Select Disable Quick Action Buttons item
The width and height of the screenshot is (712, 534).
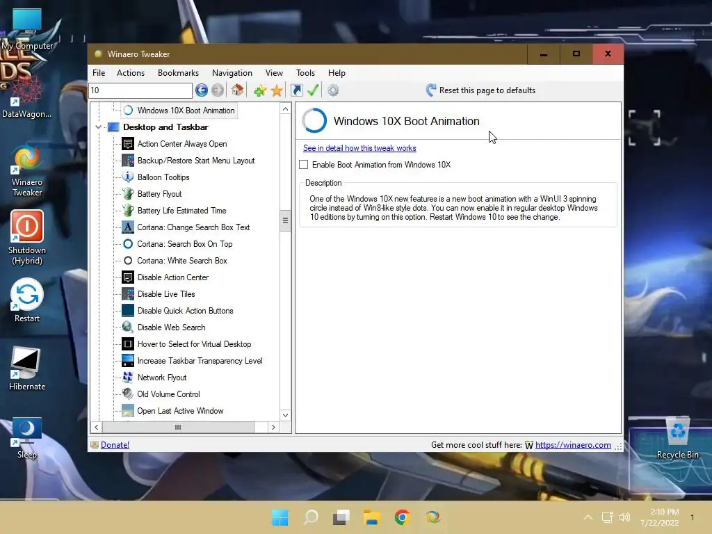(x=185, y=311)
